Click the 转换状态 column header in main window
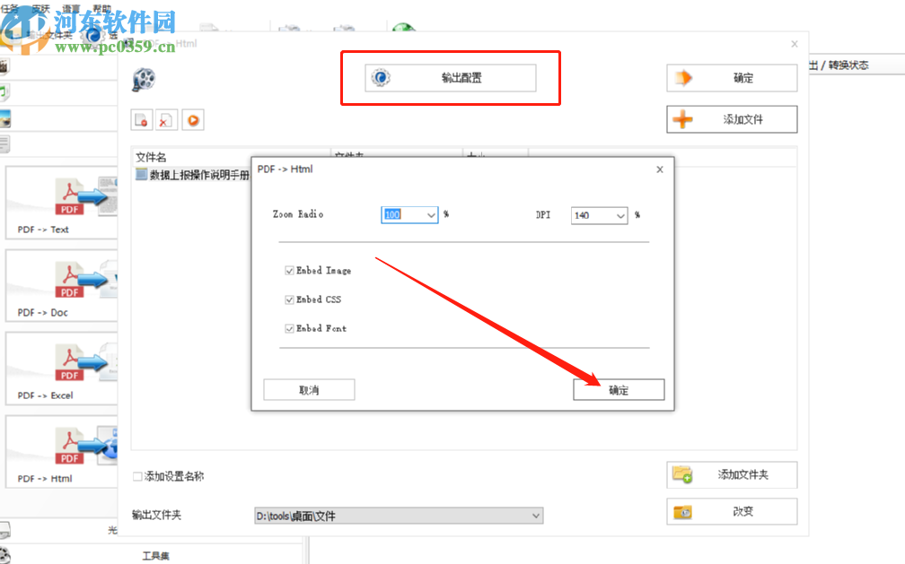The image size is (905, 564). coord(848,65)
